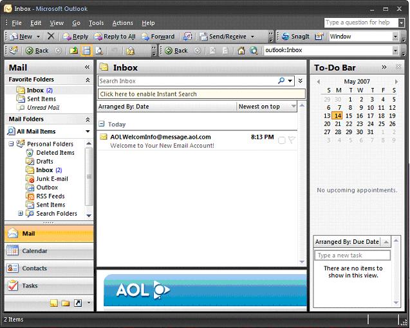Open the File menu

point(17,23)
